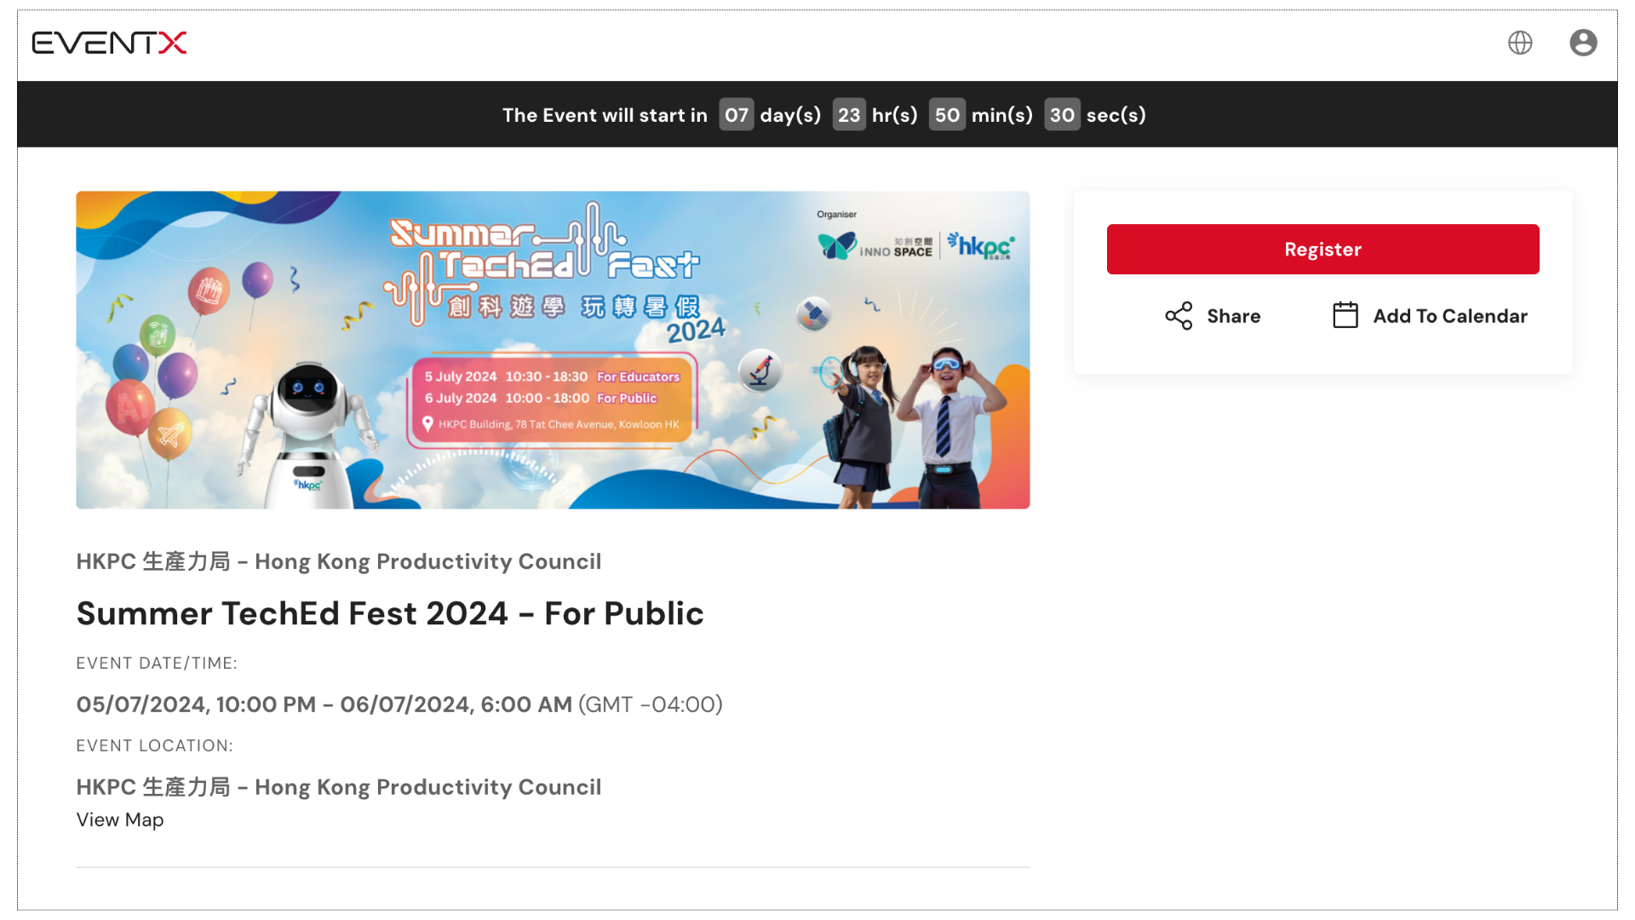The height and width of the screenshot is (920, 1635).
Task: Select Add To Calendar text
Action: pyautogui.click(x=1450, y=316)
